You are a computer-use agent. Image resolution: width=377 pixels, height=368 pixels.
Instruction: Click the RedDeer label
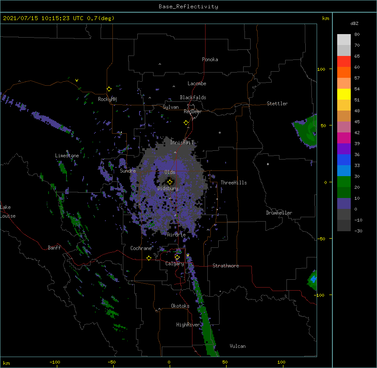click(192, 111)
